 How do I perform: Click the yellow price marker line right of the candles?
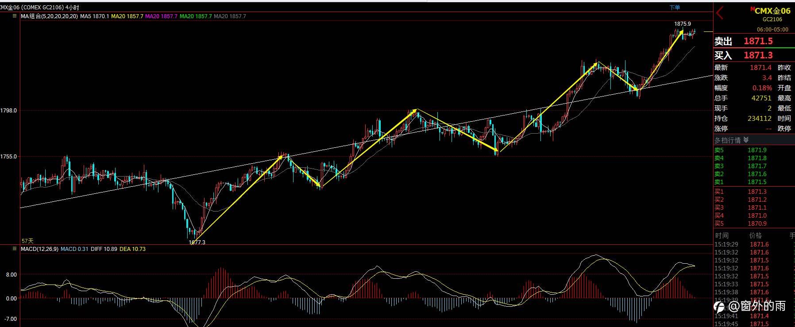(708, 31)
